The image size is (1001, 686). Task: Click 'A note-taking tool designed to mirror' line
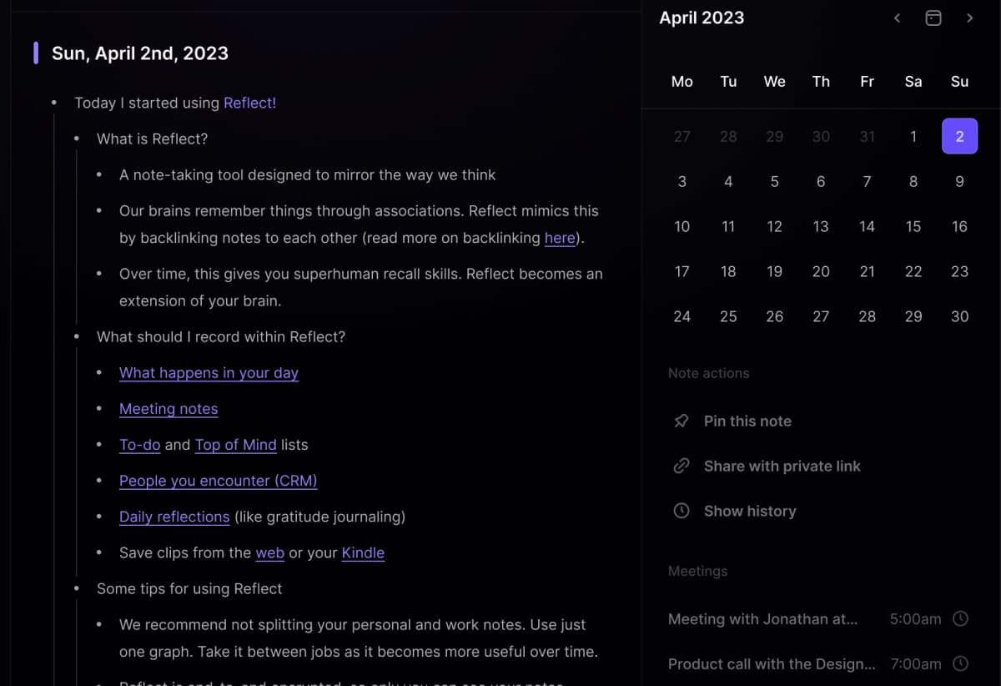click(307, 175)
